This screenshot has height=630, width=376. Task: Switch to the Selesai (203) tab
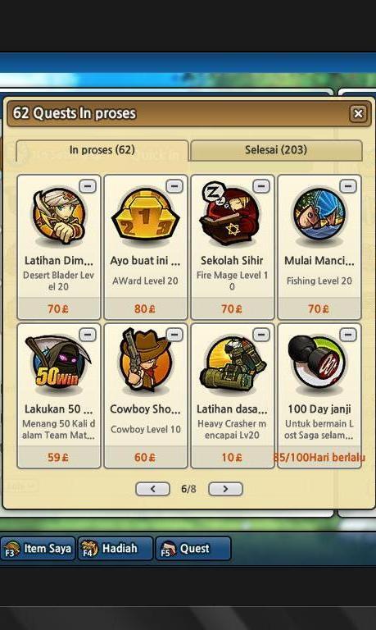276,150
